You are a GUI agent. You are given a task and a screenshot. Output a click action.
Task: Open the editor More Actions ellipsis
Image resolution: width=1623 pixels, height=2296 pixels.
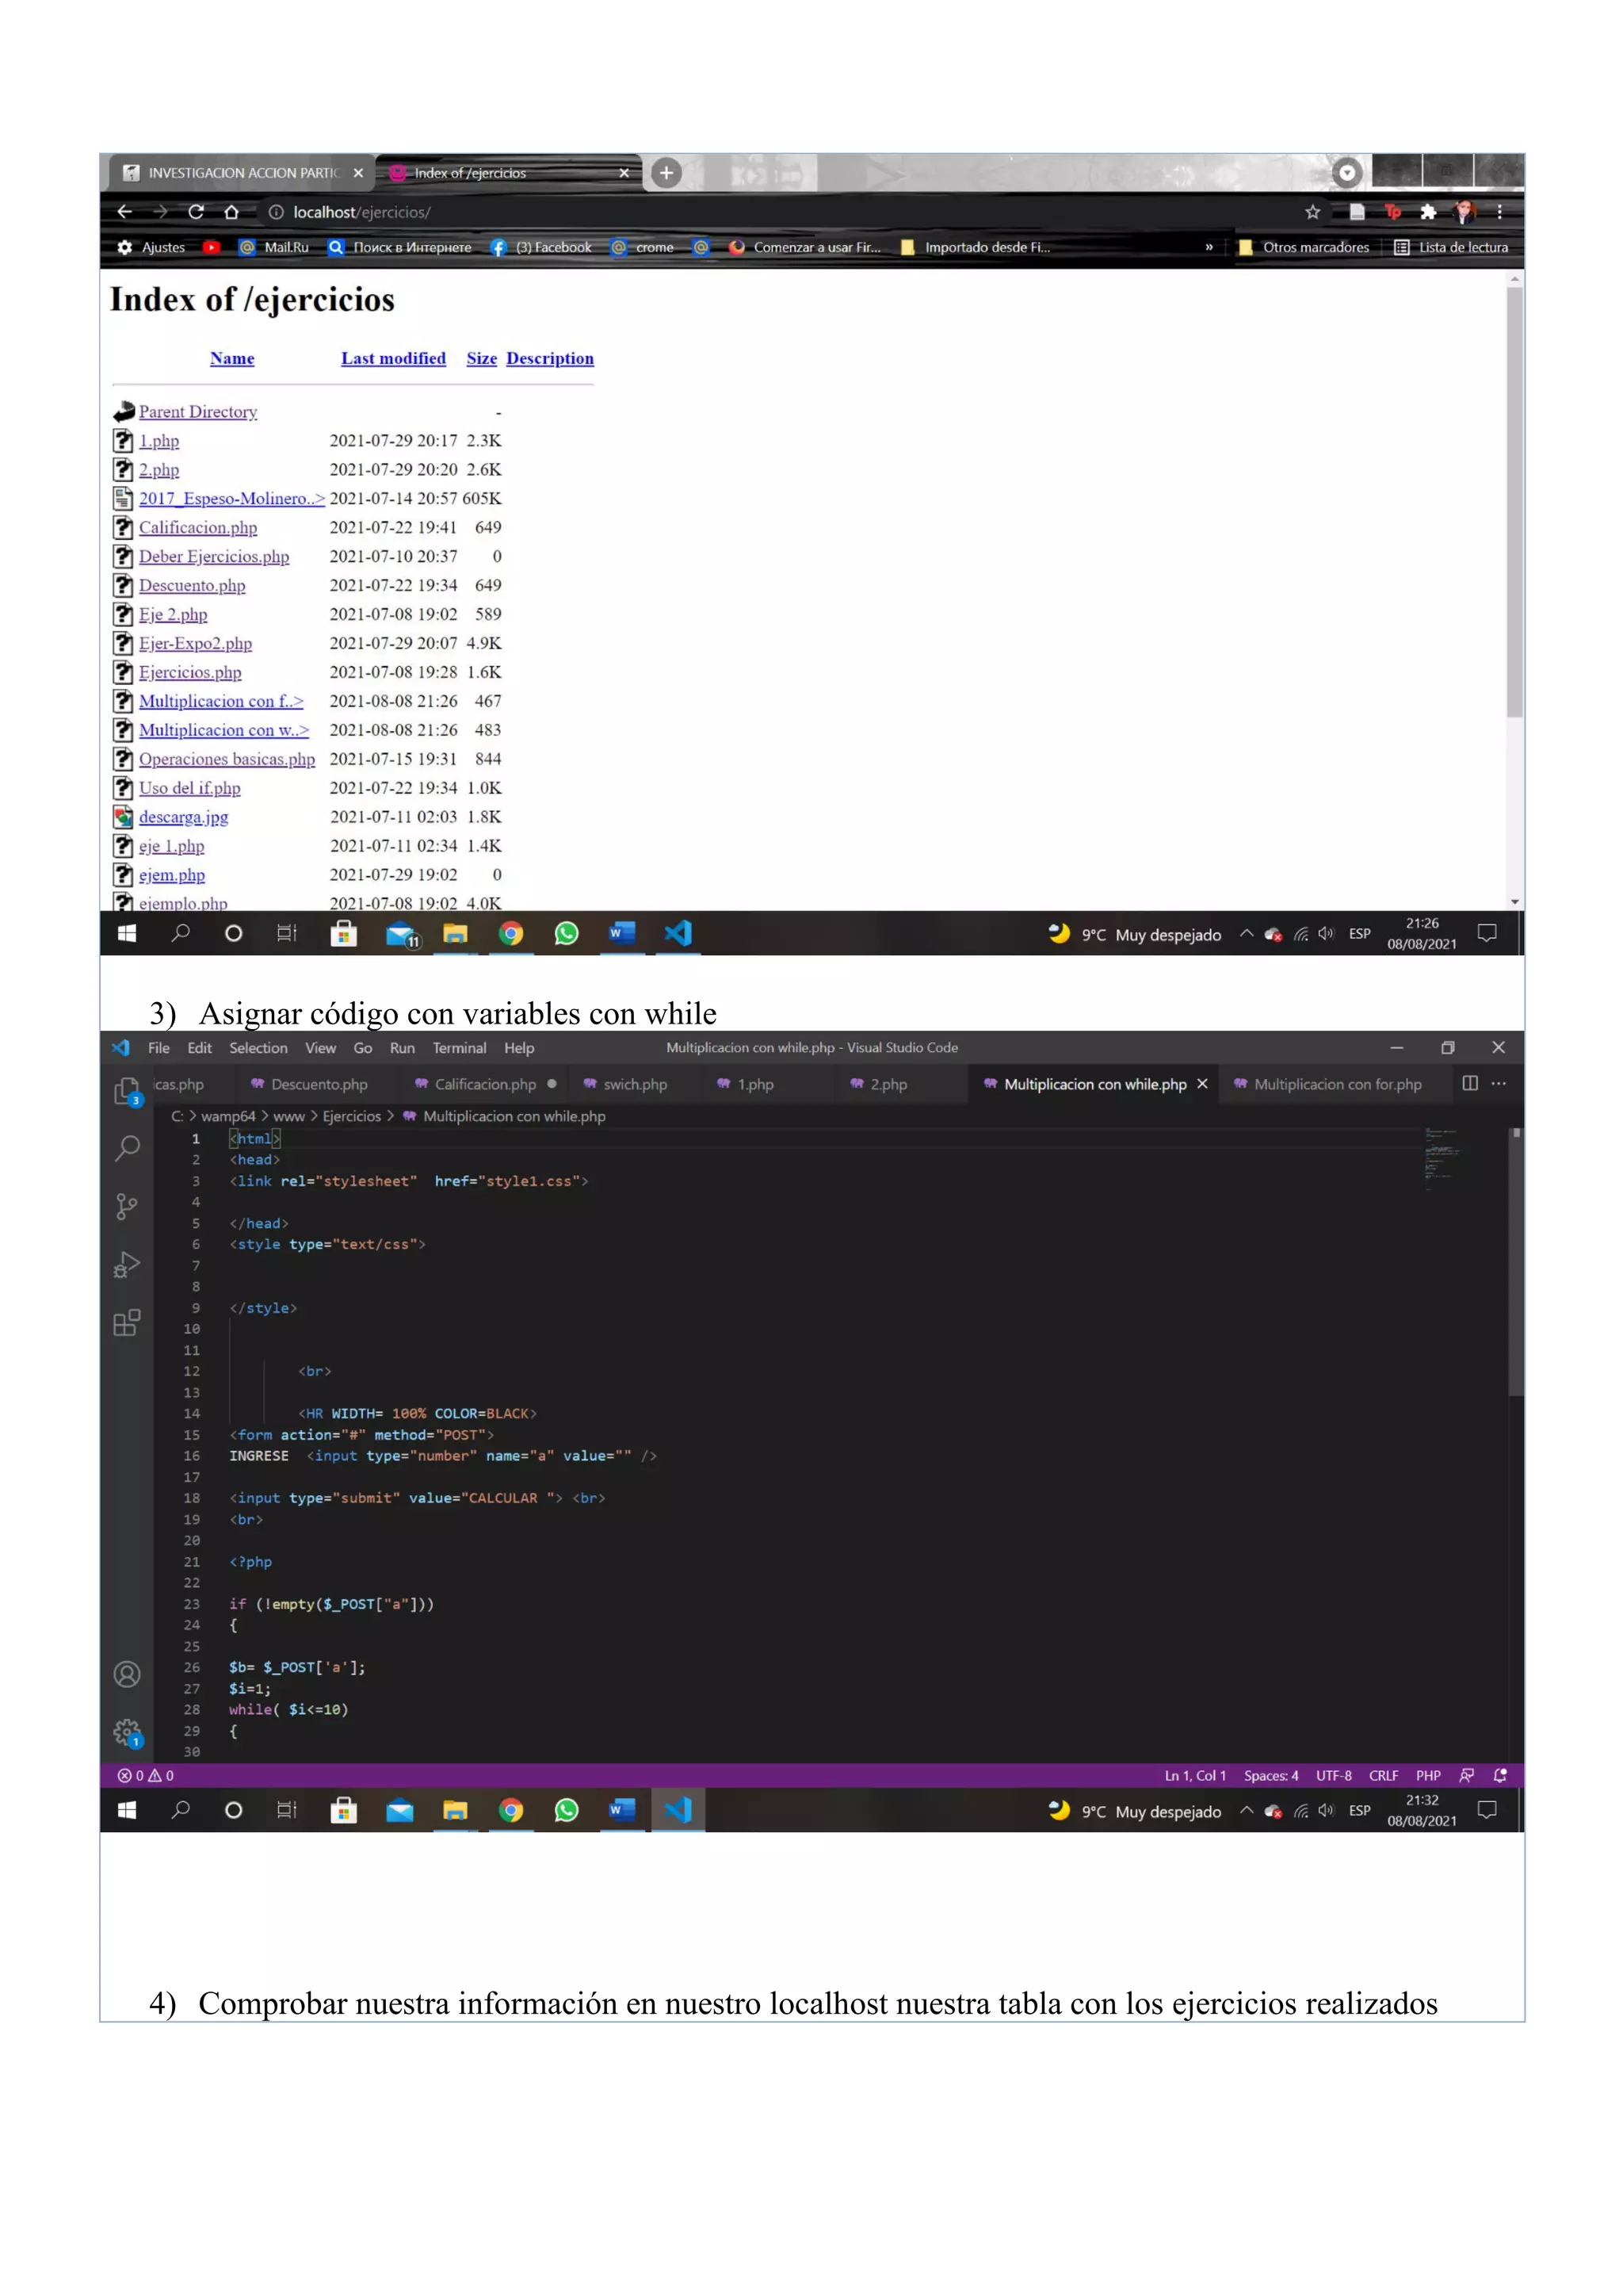(x=1498, y=1083)
